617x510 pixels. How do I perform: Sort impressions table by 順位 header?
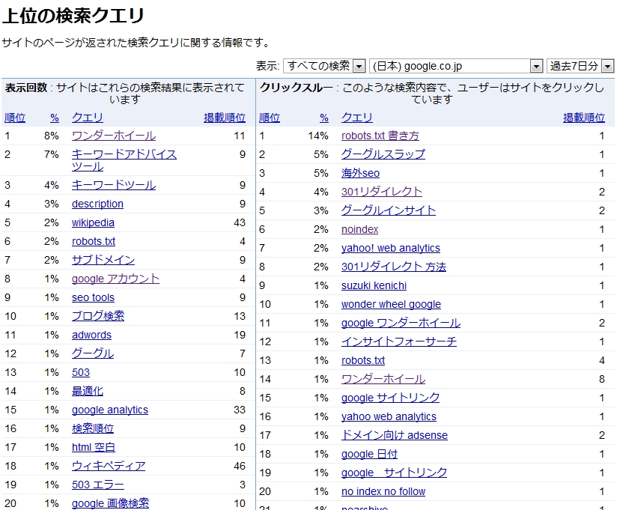pyautogui.click(x=15, y=118)
